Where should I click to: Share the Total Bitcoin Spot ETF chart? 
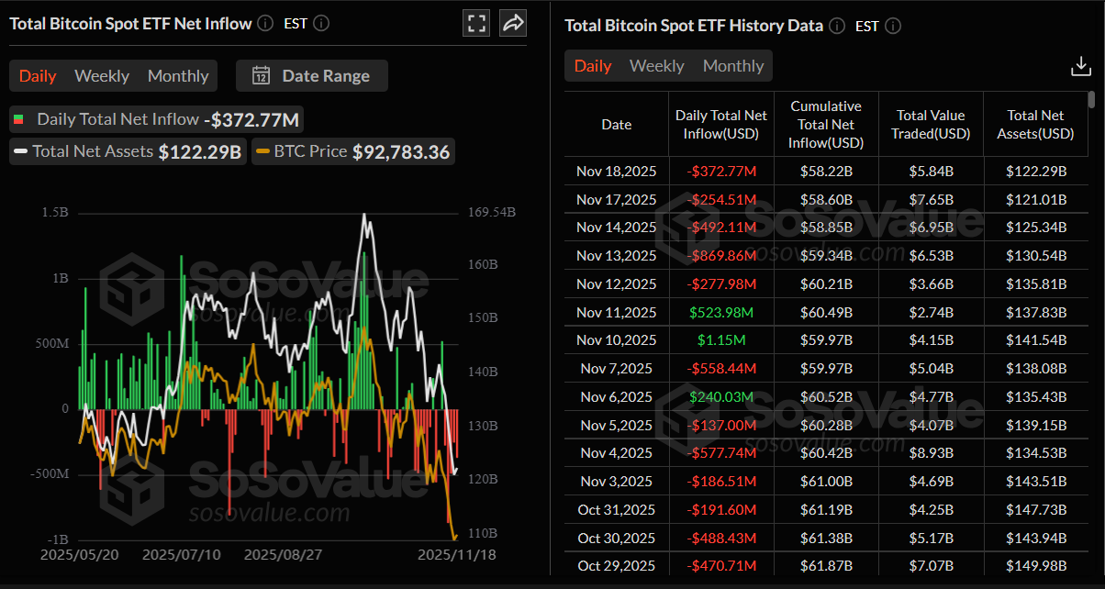[x=513, y=23]
